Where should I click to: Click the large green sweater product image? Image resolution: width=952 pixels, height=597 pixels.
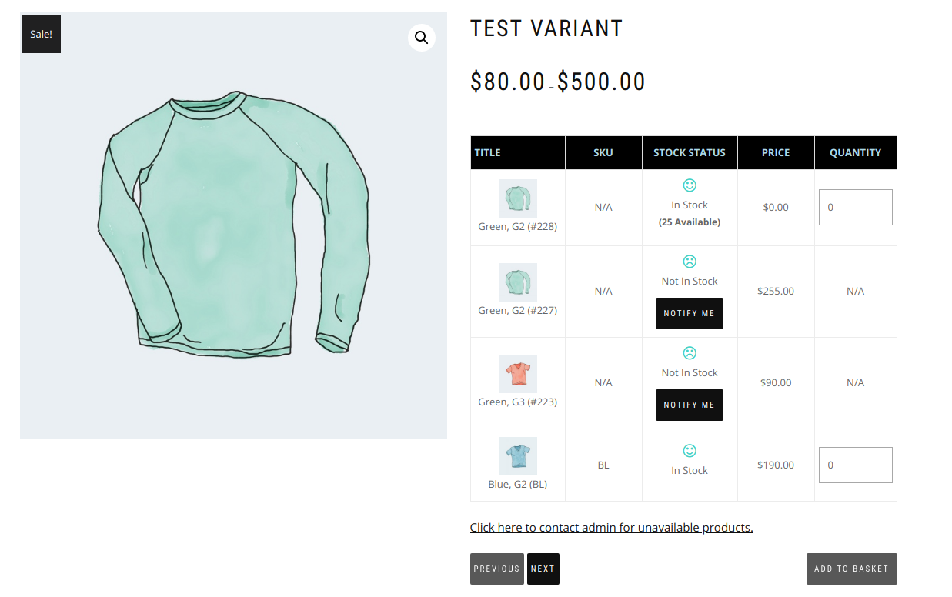click(x=233, y=226)
